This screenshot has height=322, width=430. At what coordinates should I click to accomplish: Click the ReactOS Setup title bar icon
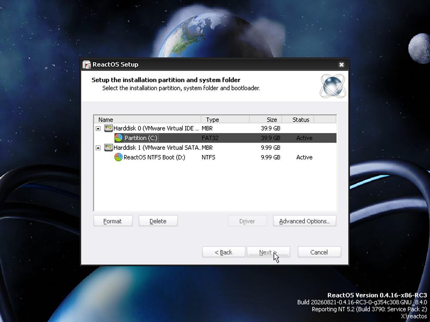click(87, 65)
